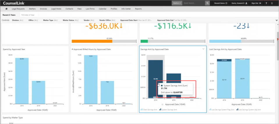Select Drill down to QUARTER option

tap(172, 92)
